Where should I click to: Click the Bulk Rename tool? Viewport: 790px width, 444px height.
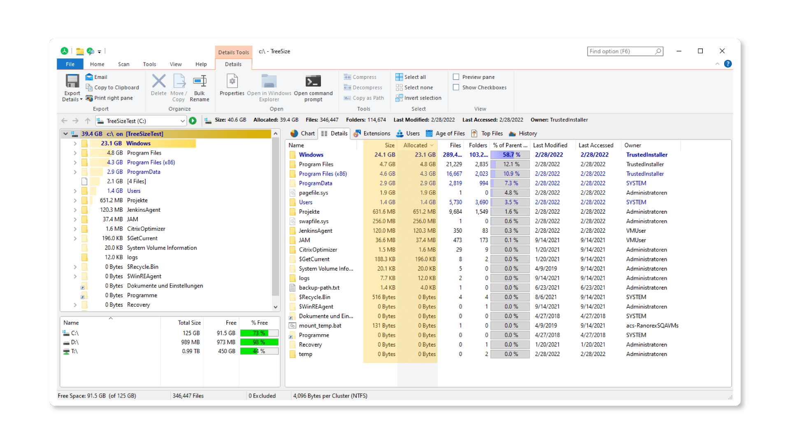[200, 87]
